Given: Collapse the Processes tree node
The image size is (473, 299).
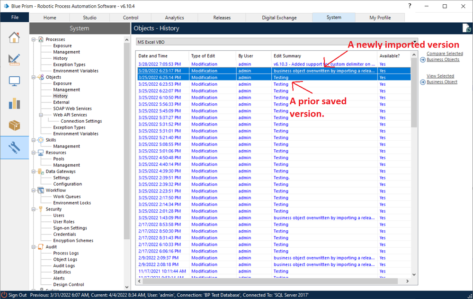Looking at the screenshot, I should coord(34,39).
